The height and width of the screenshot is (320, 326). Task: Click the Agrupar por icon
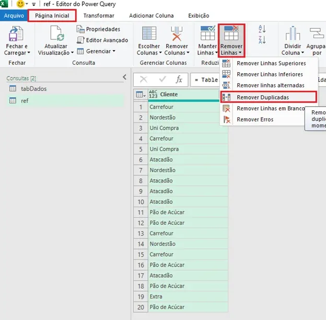317,33
